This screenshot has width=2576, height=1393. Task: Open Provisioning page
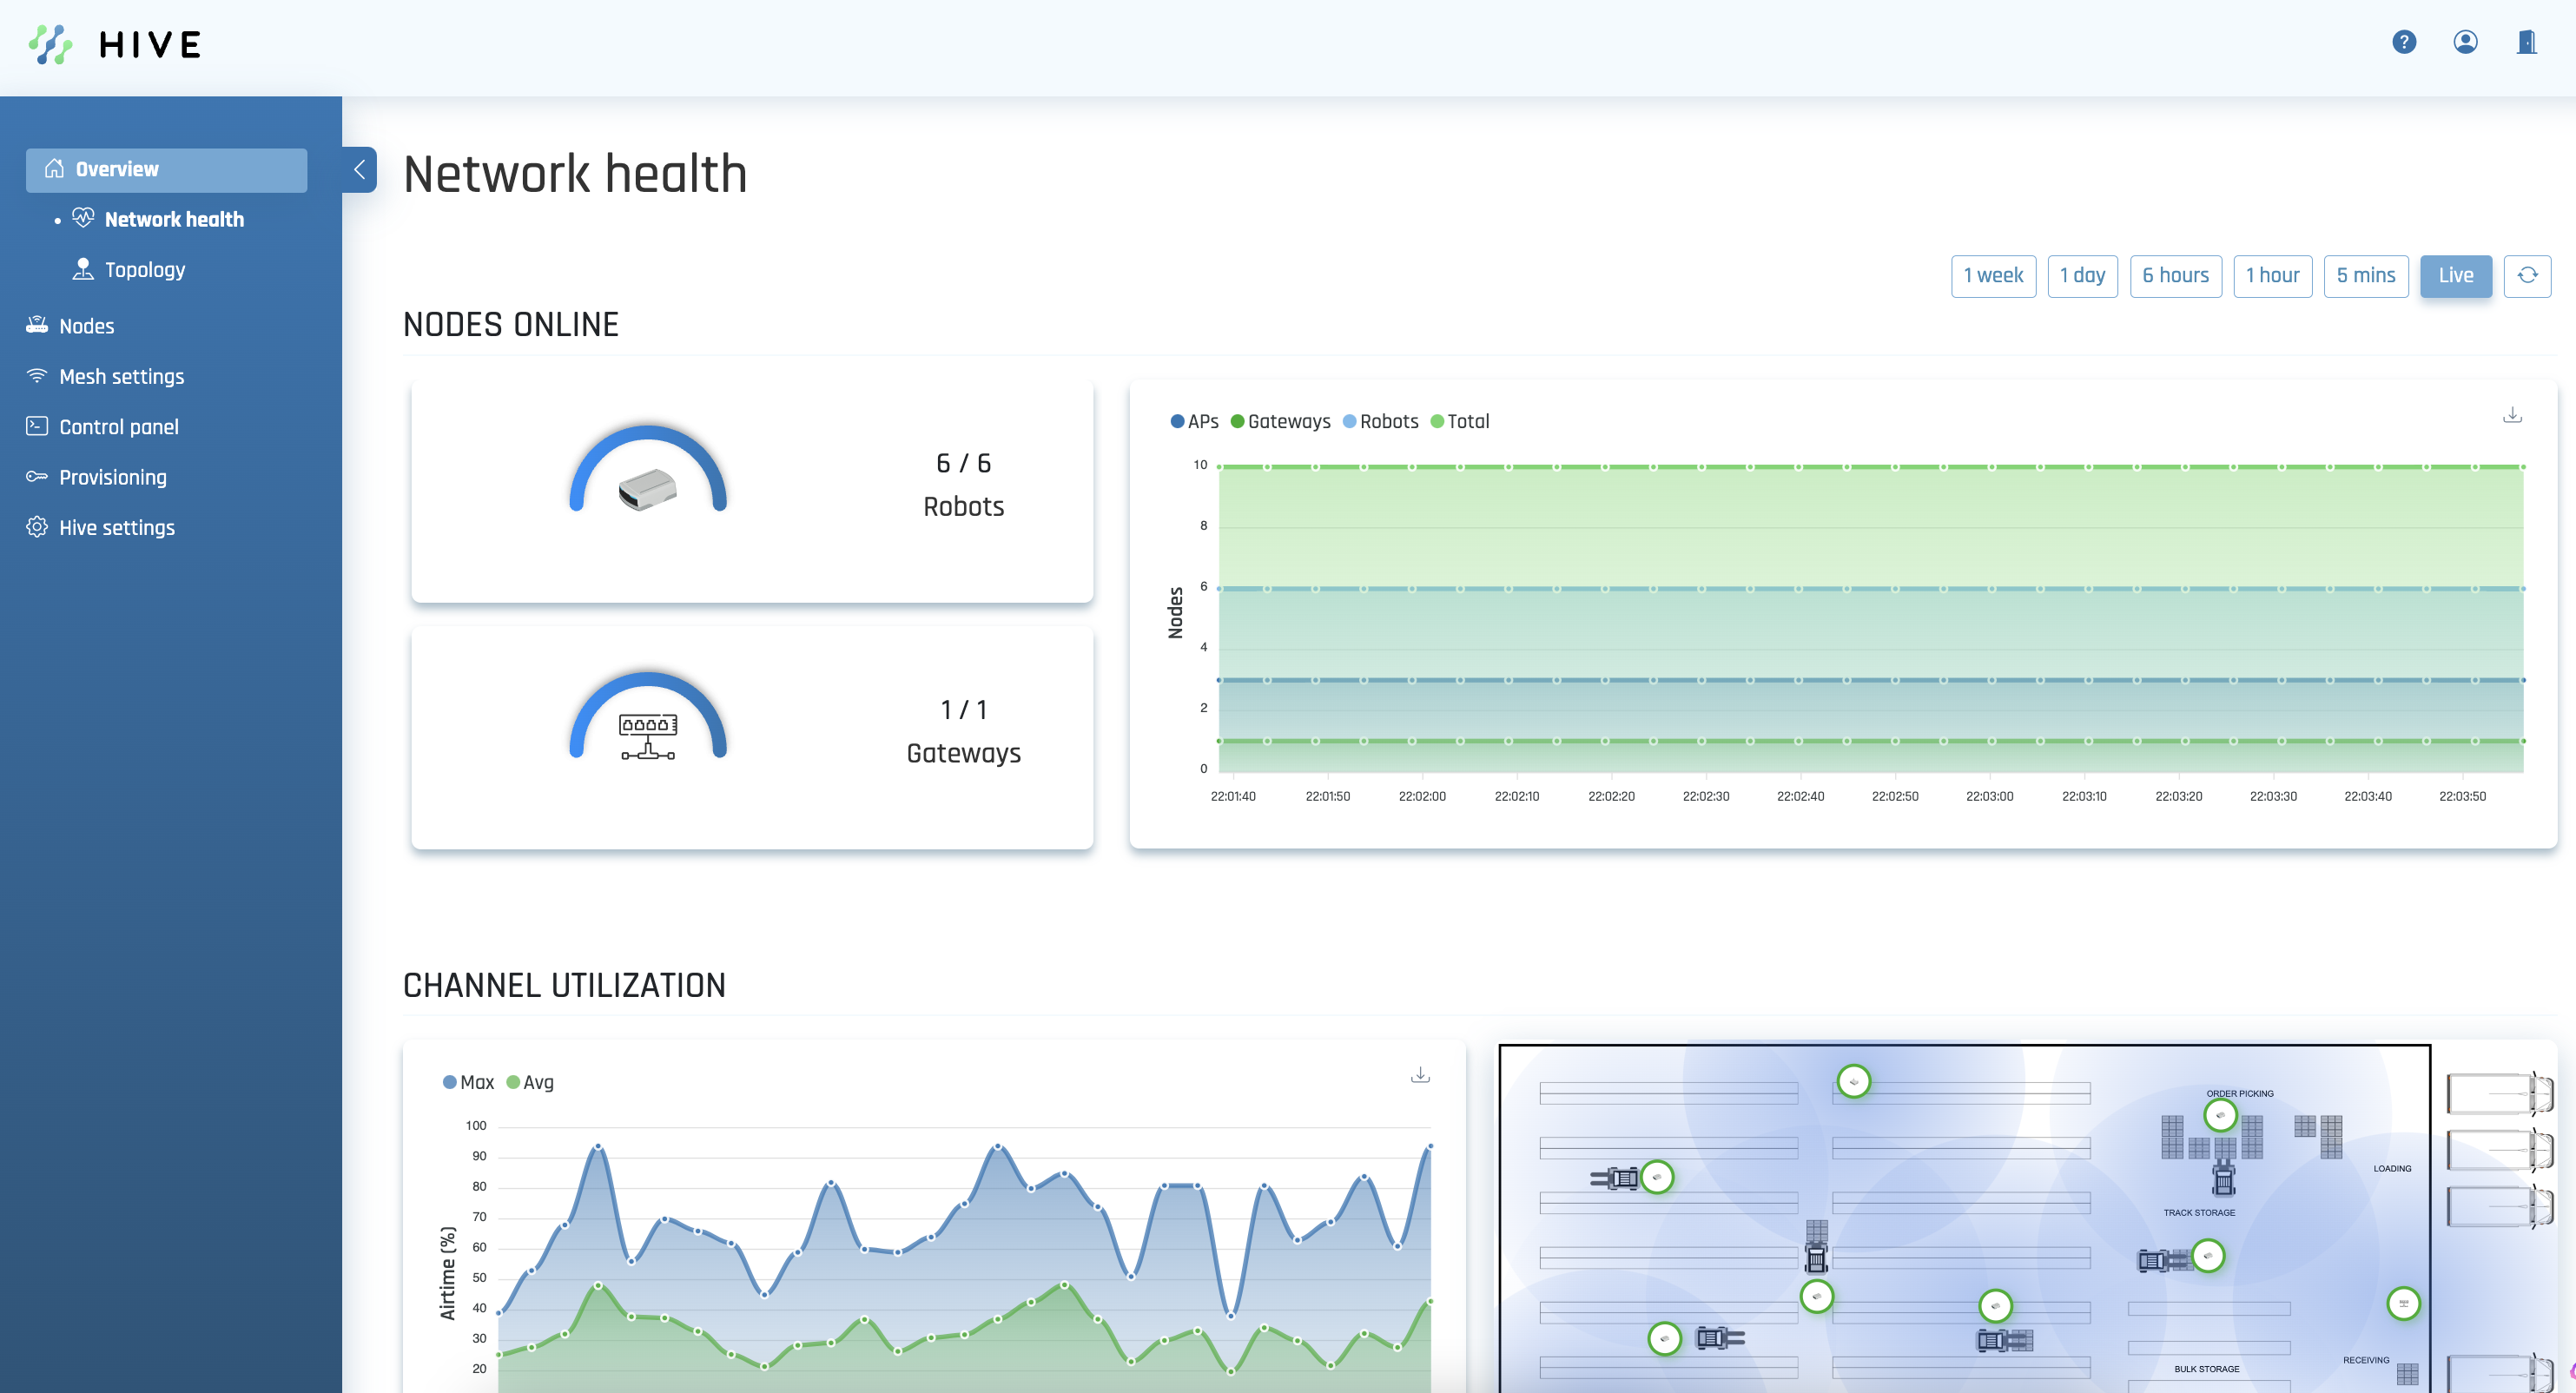pos(112,477)
